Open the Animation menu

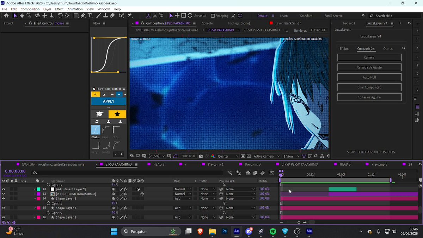click(75, 9)
